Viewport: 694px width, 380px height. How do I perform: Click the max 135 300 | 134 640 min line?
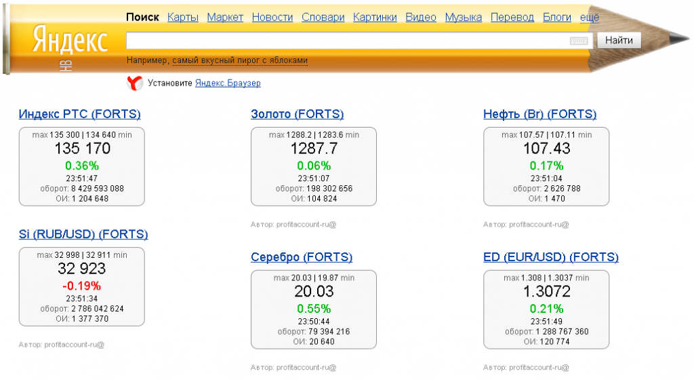point(82,135)
